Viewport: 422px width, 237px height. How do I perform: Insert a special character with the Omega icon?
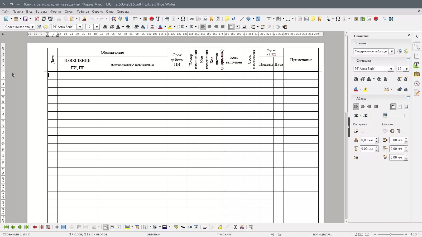183,19
